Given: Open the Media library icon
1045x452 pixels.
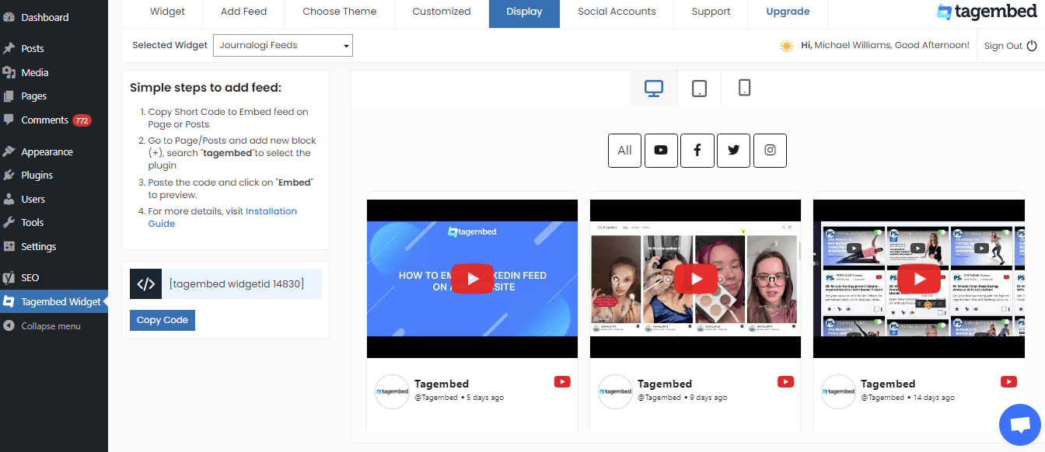Looking at the screenshot, I should 9,72.
